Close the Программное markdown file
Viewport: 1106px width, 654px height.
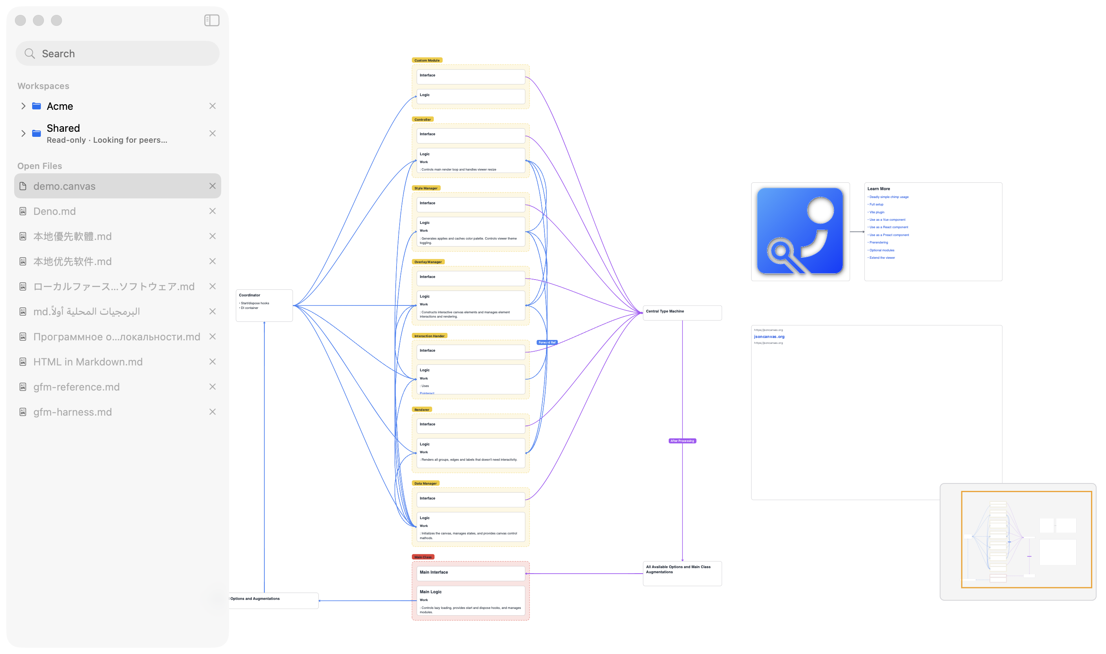pos(213,337)
